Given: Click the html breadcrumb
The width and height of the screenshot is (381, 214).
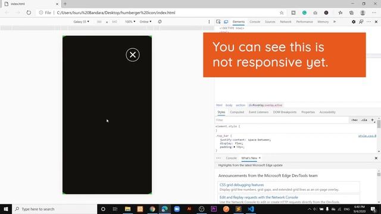Looking at the screenshot, I should [219, 105].
